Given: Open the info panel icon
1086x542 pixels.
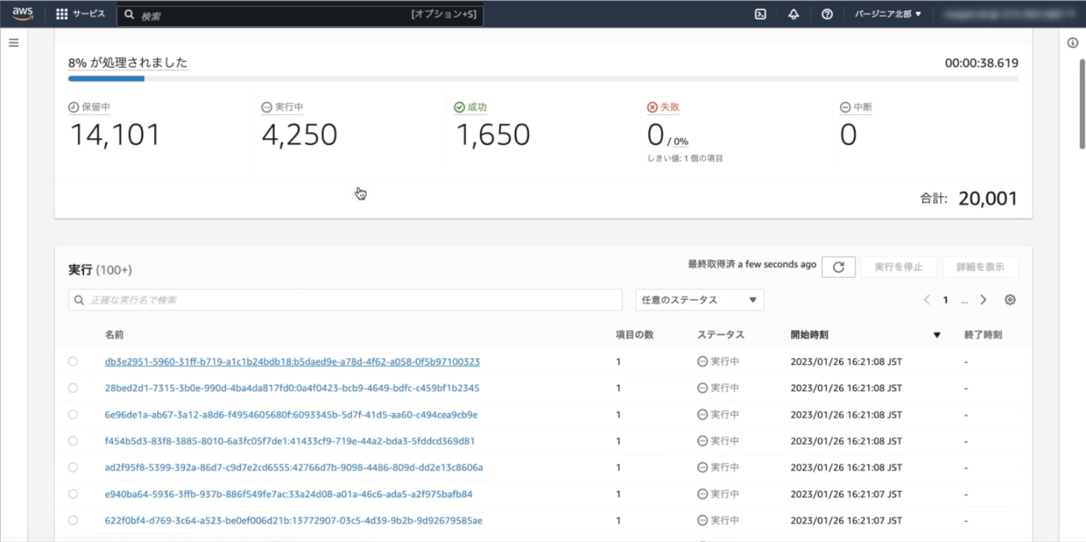Looking at the screenshot, I should (1072, 43).
